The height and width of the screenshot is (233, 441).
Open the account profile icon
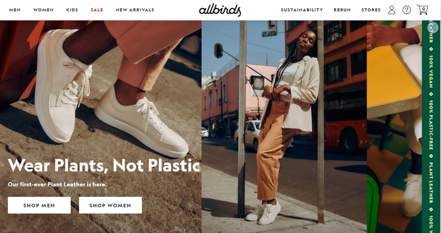(x=392, y=10)
